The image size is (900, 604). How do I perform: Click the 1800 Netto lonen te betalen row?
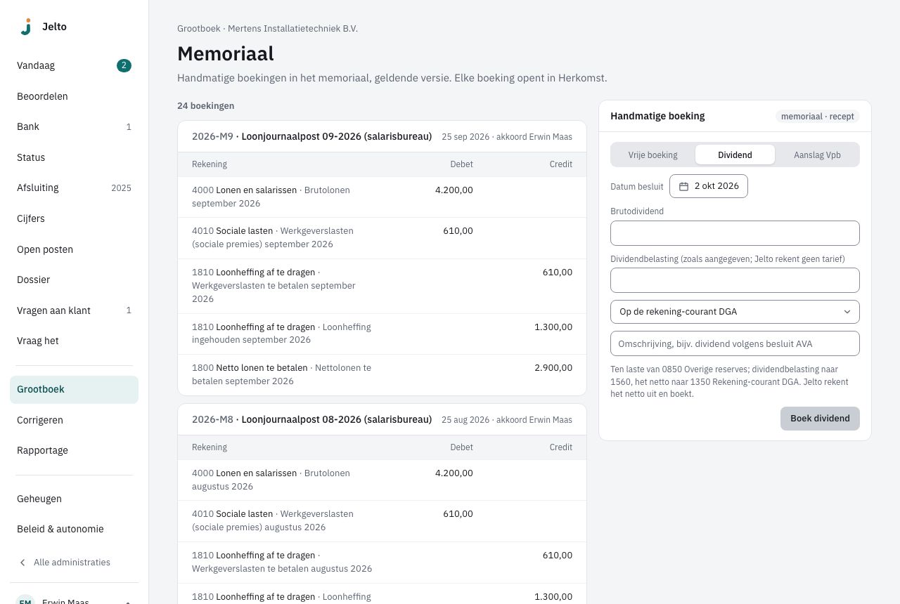pos(382,374)
